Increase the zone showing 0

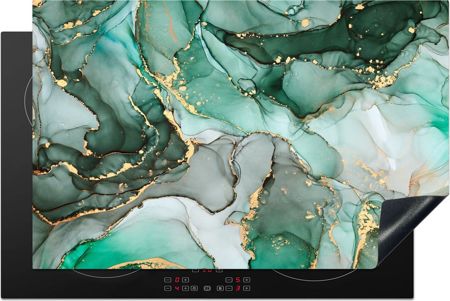pyautogui.click(x=185, y=280)
